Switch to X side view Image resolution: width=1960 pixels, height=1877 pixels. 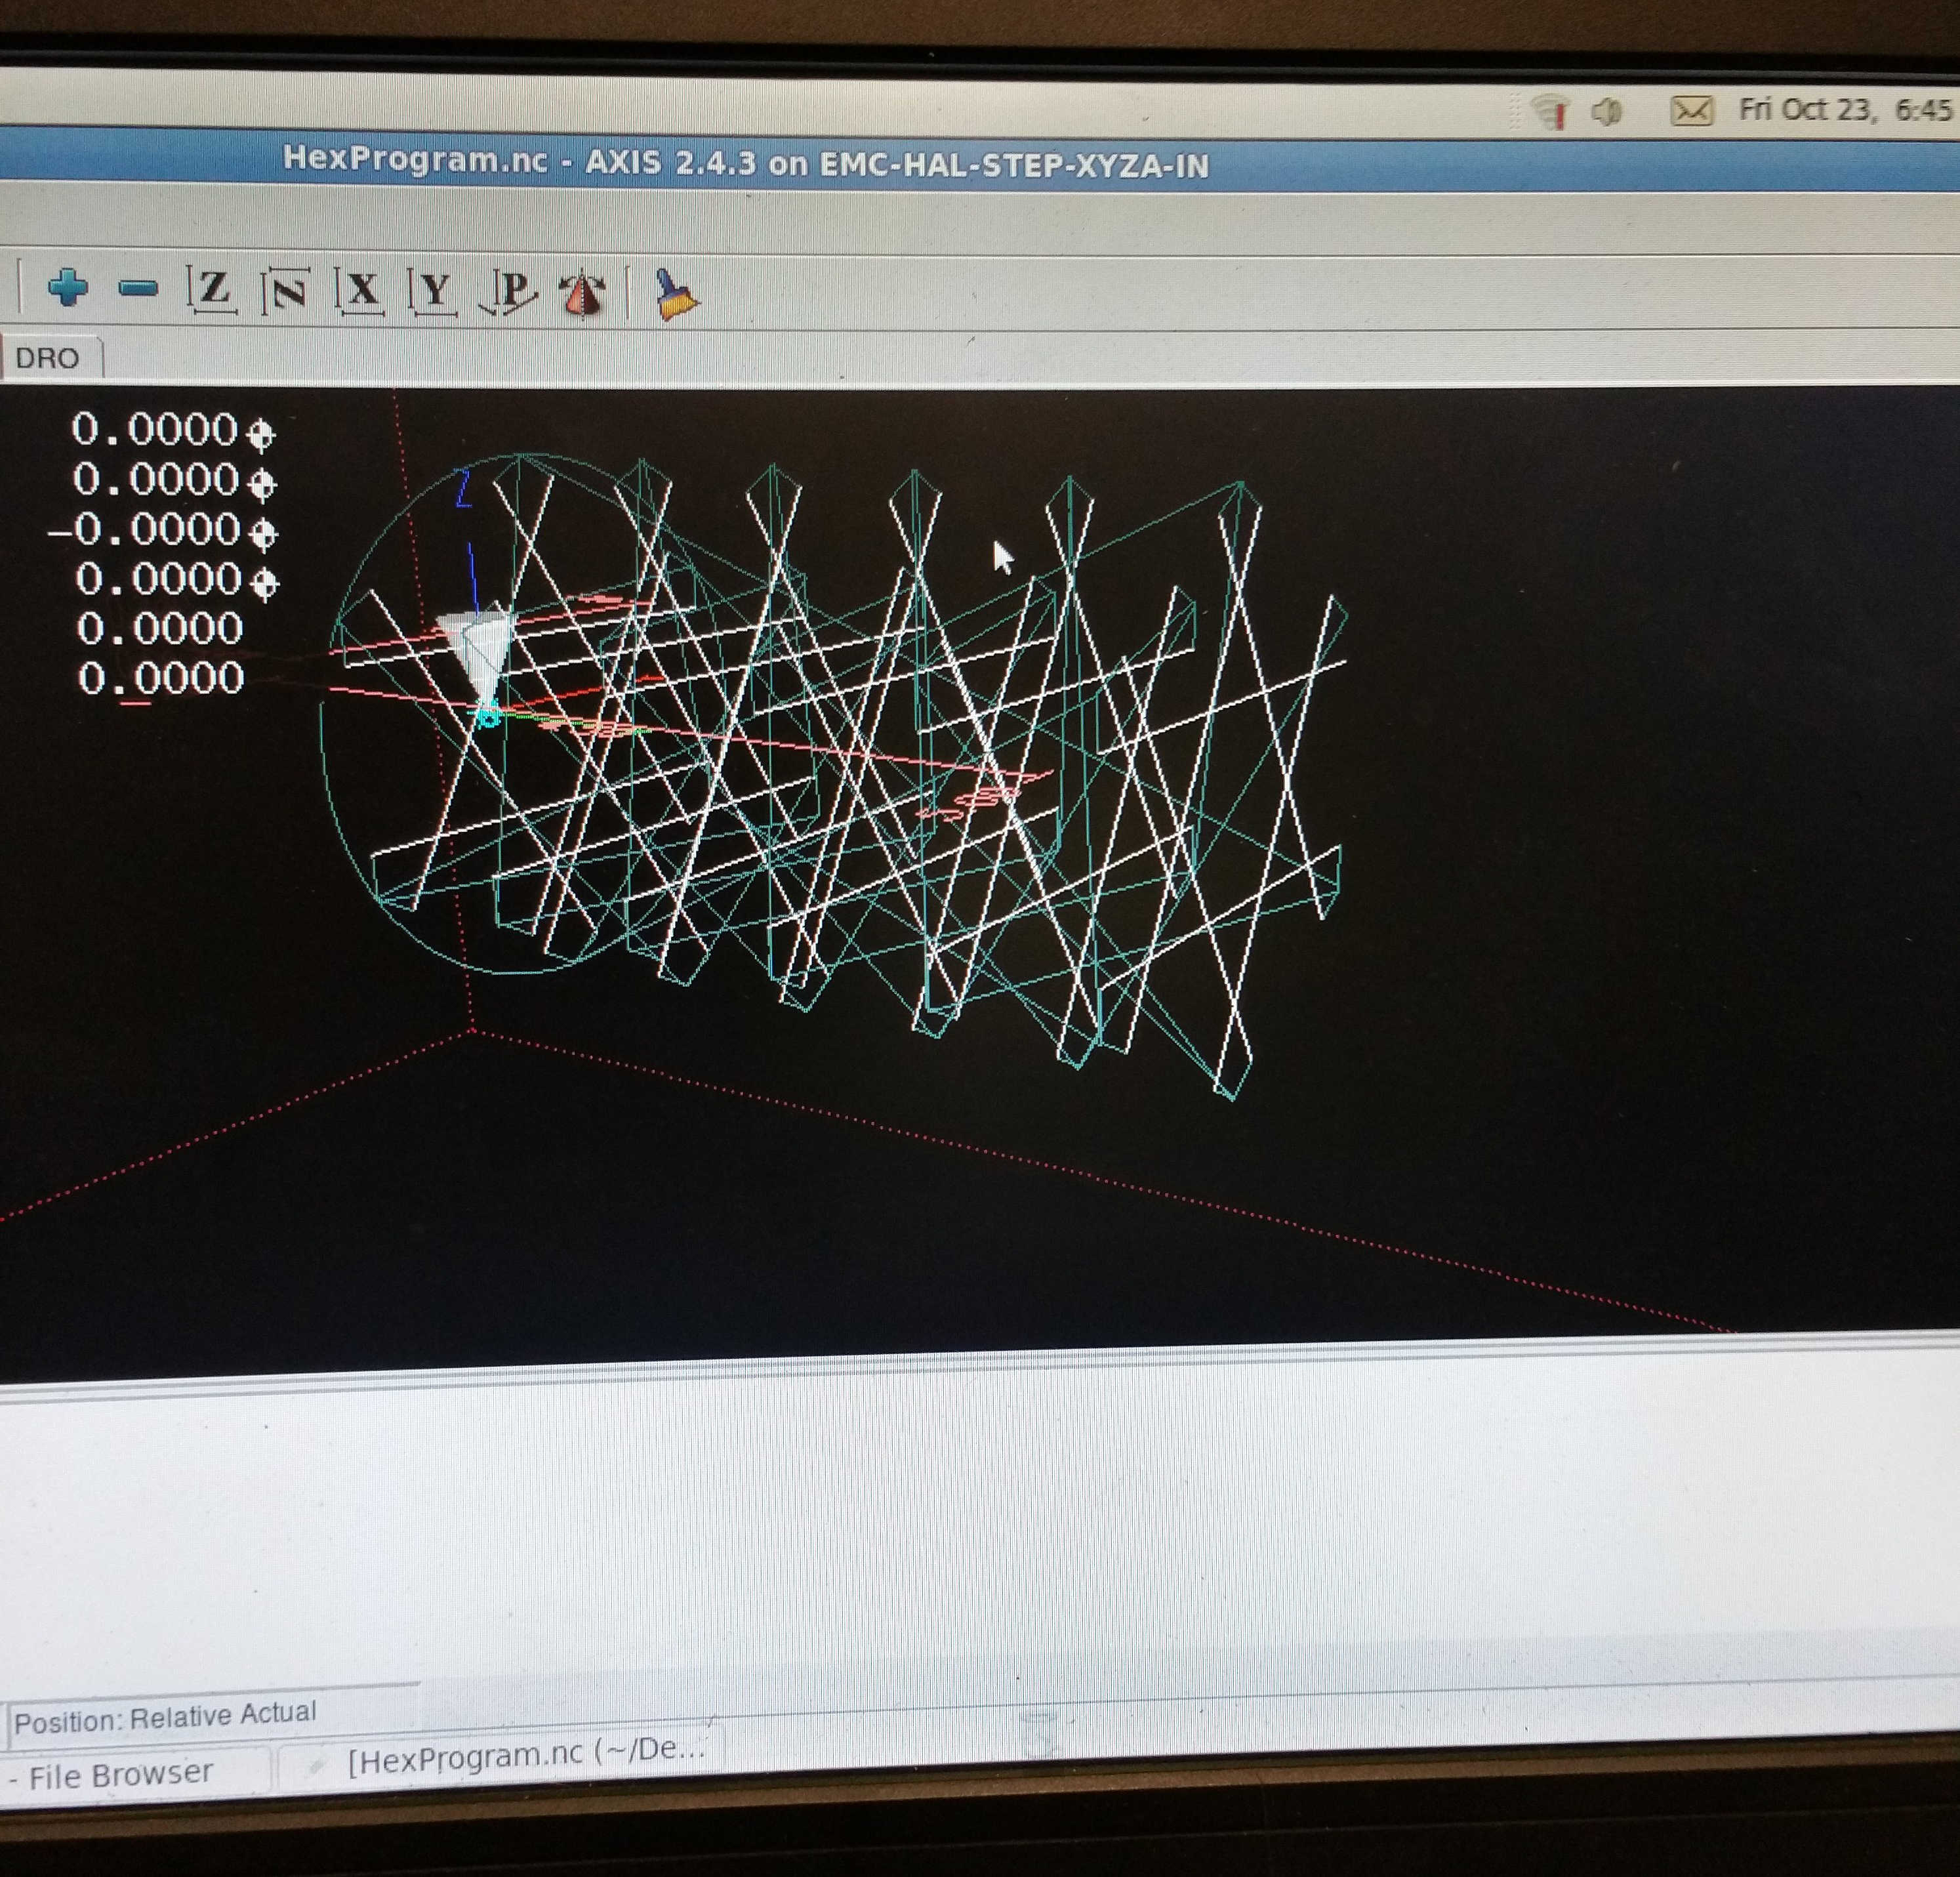point(360,292)
